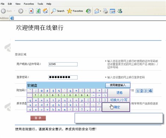166x138 pixels.
Task: Click the 退格 backspace key
Action: pos(119,93)
